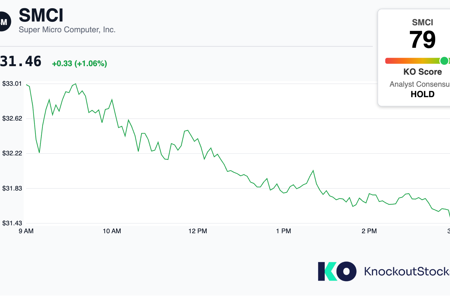Viewport: 450px width, 300px height.
Task: Click the 31.46 current price
Action: coord(21,61)
